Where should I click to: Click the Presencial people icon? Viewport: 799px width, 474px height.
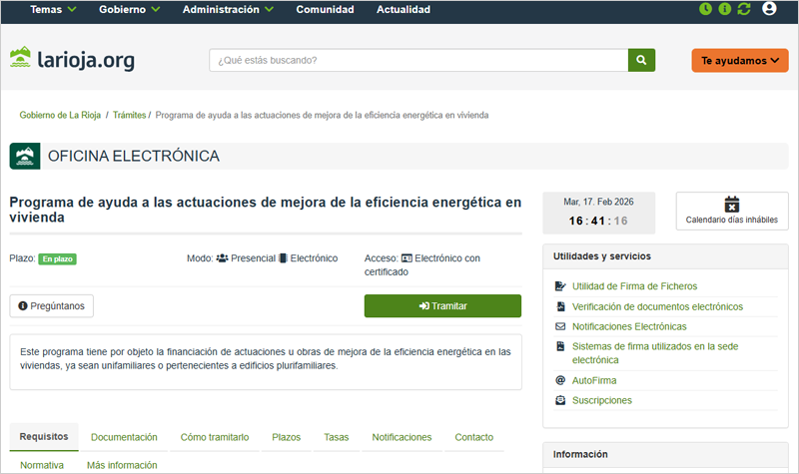point(222,258)
